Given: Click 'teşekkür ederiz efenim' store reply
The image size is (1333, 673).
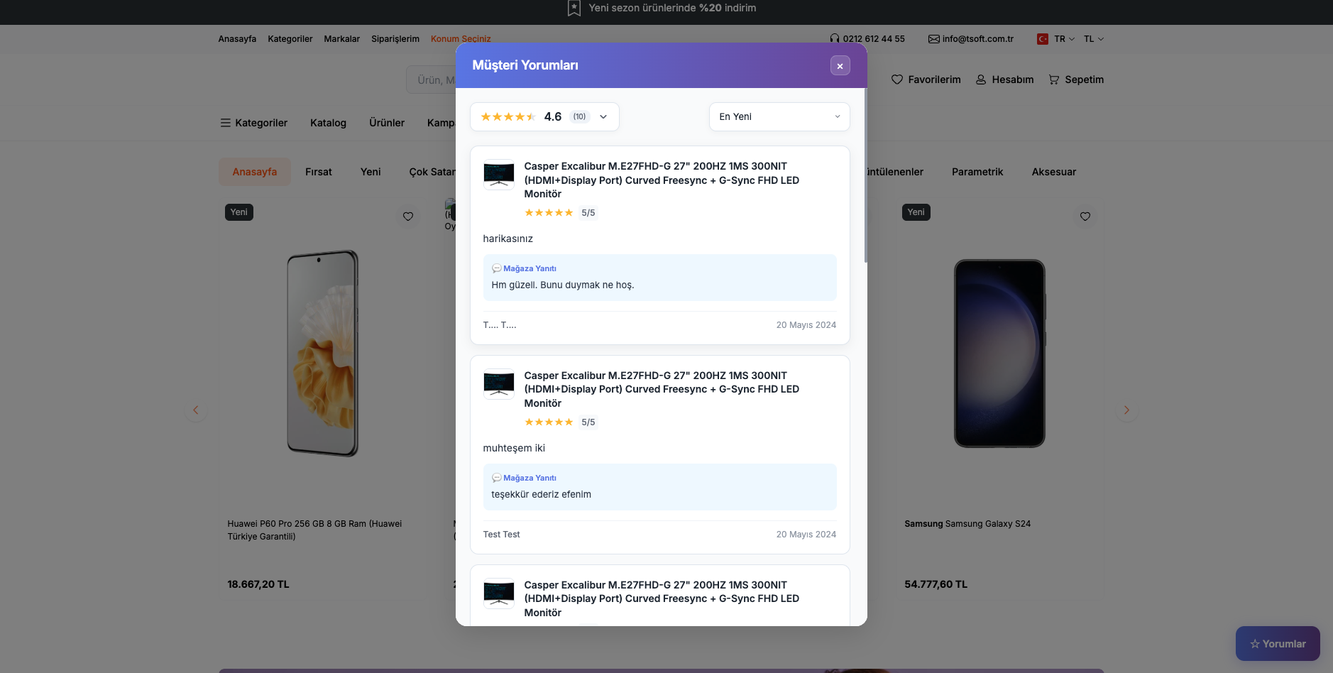Looking at the screenshot, I should point(541,494).
